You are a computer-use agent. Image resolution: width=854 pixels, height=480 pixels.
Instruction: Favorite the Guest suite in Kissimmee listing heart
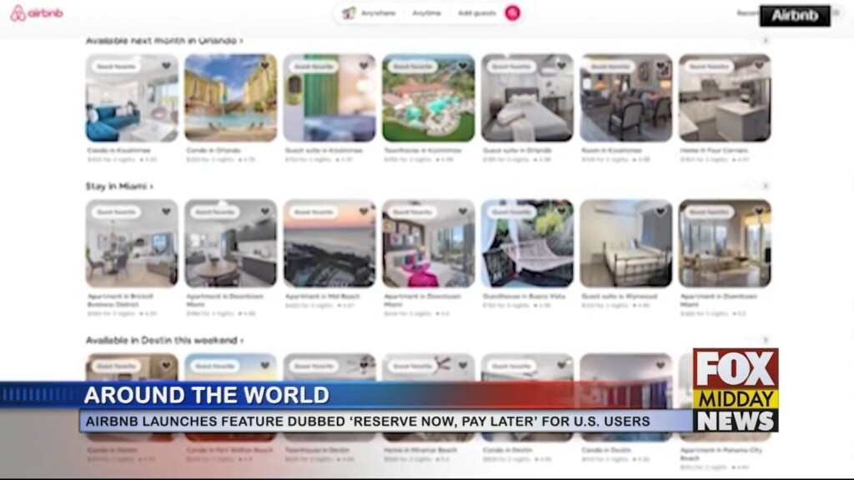coord(364,66)
